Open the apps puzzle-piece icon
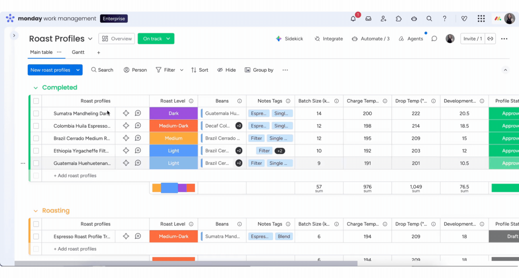This screenshot has width=519, height=278. pos(399,19)
